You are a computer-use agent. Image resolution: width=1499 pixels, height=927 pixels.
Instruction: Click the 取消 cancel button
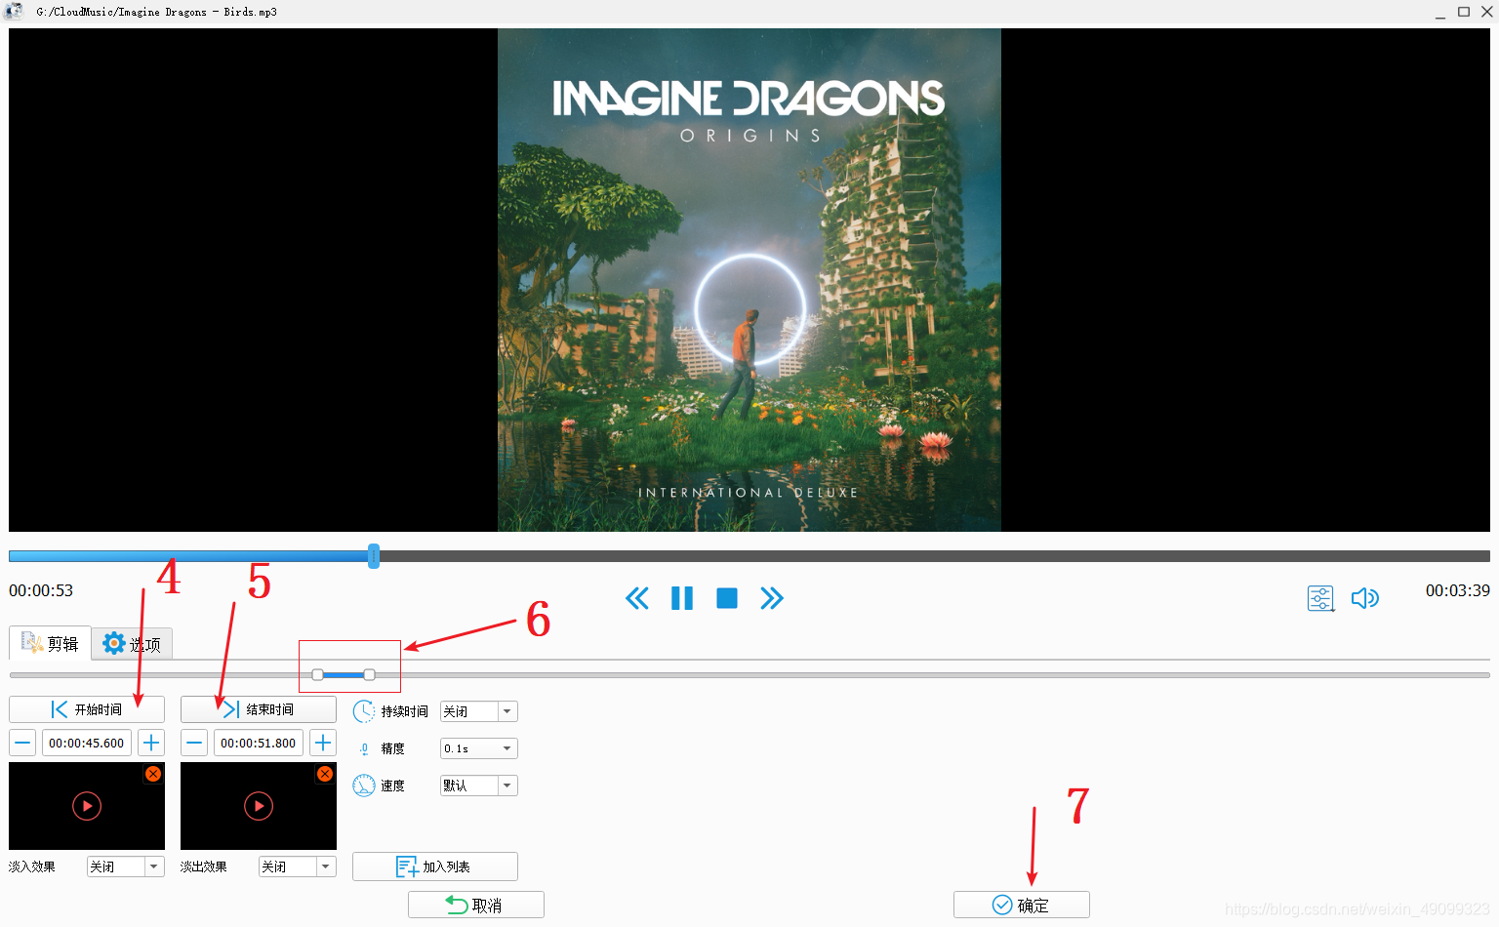[476, 906]
